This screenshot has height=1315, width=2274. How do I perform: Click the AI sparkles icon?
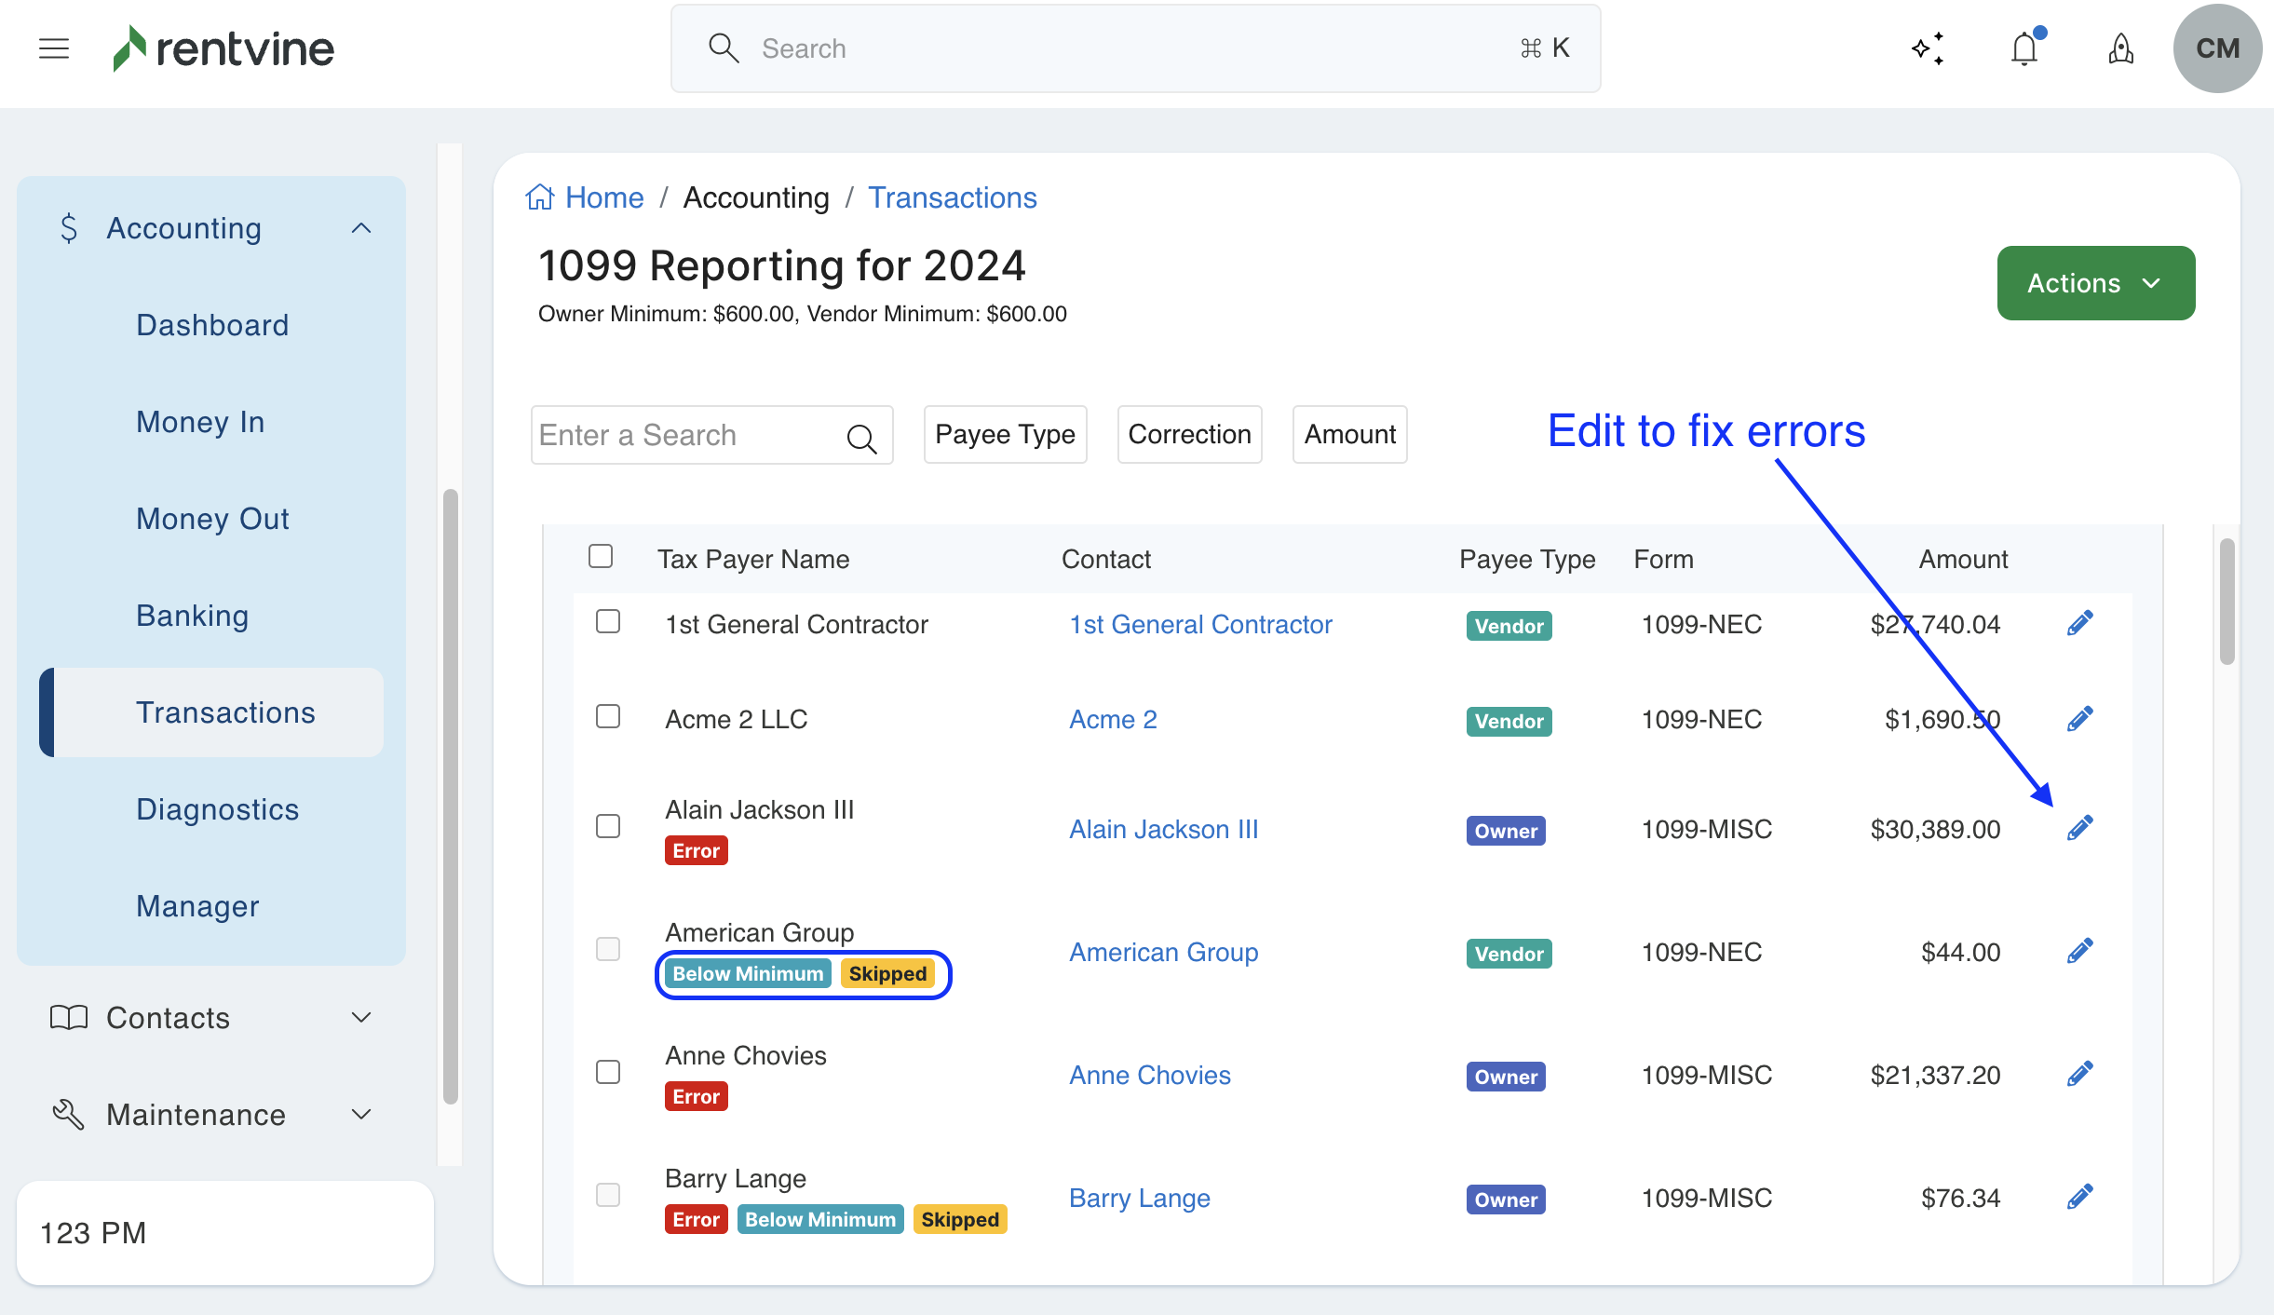coord(1928,48)
